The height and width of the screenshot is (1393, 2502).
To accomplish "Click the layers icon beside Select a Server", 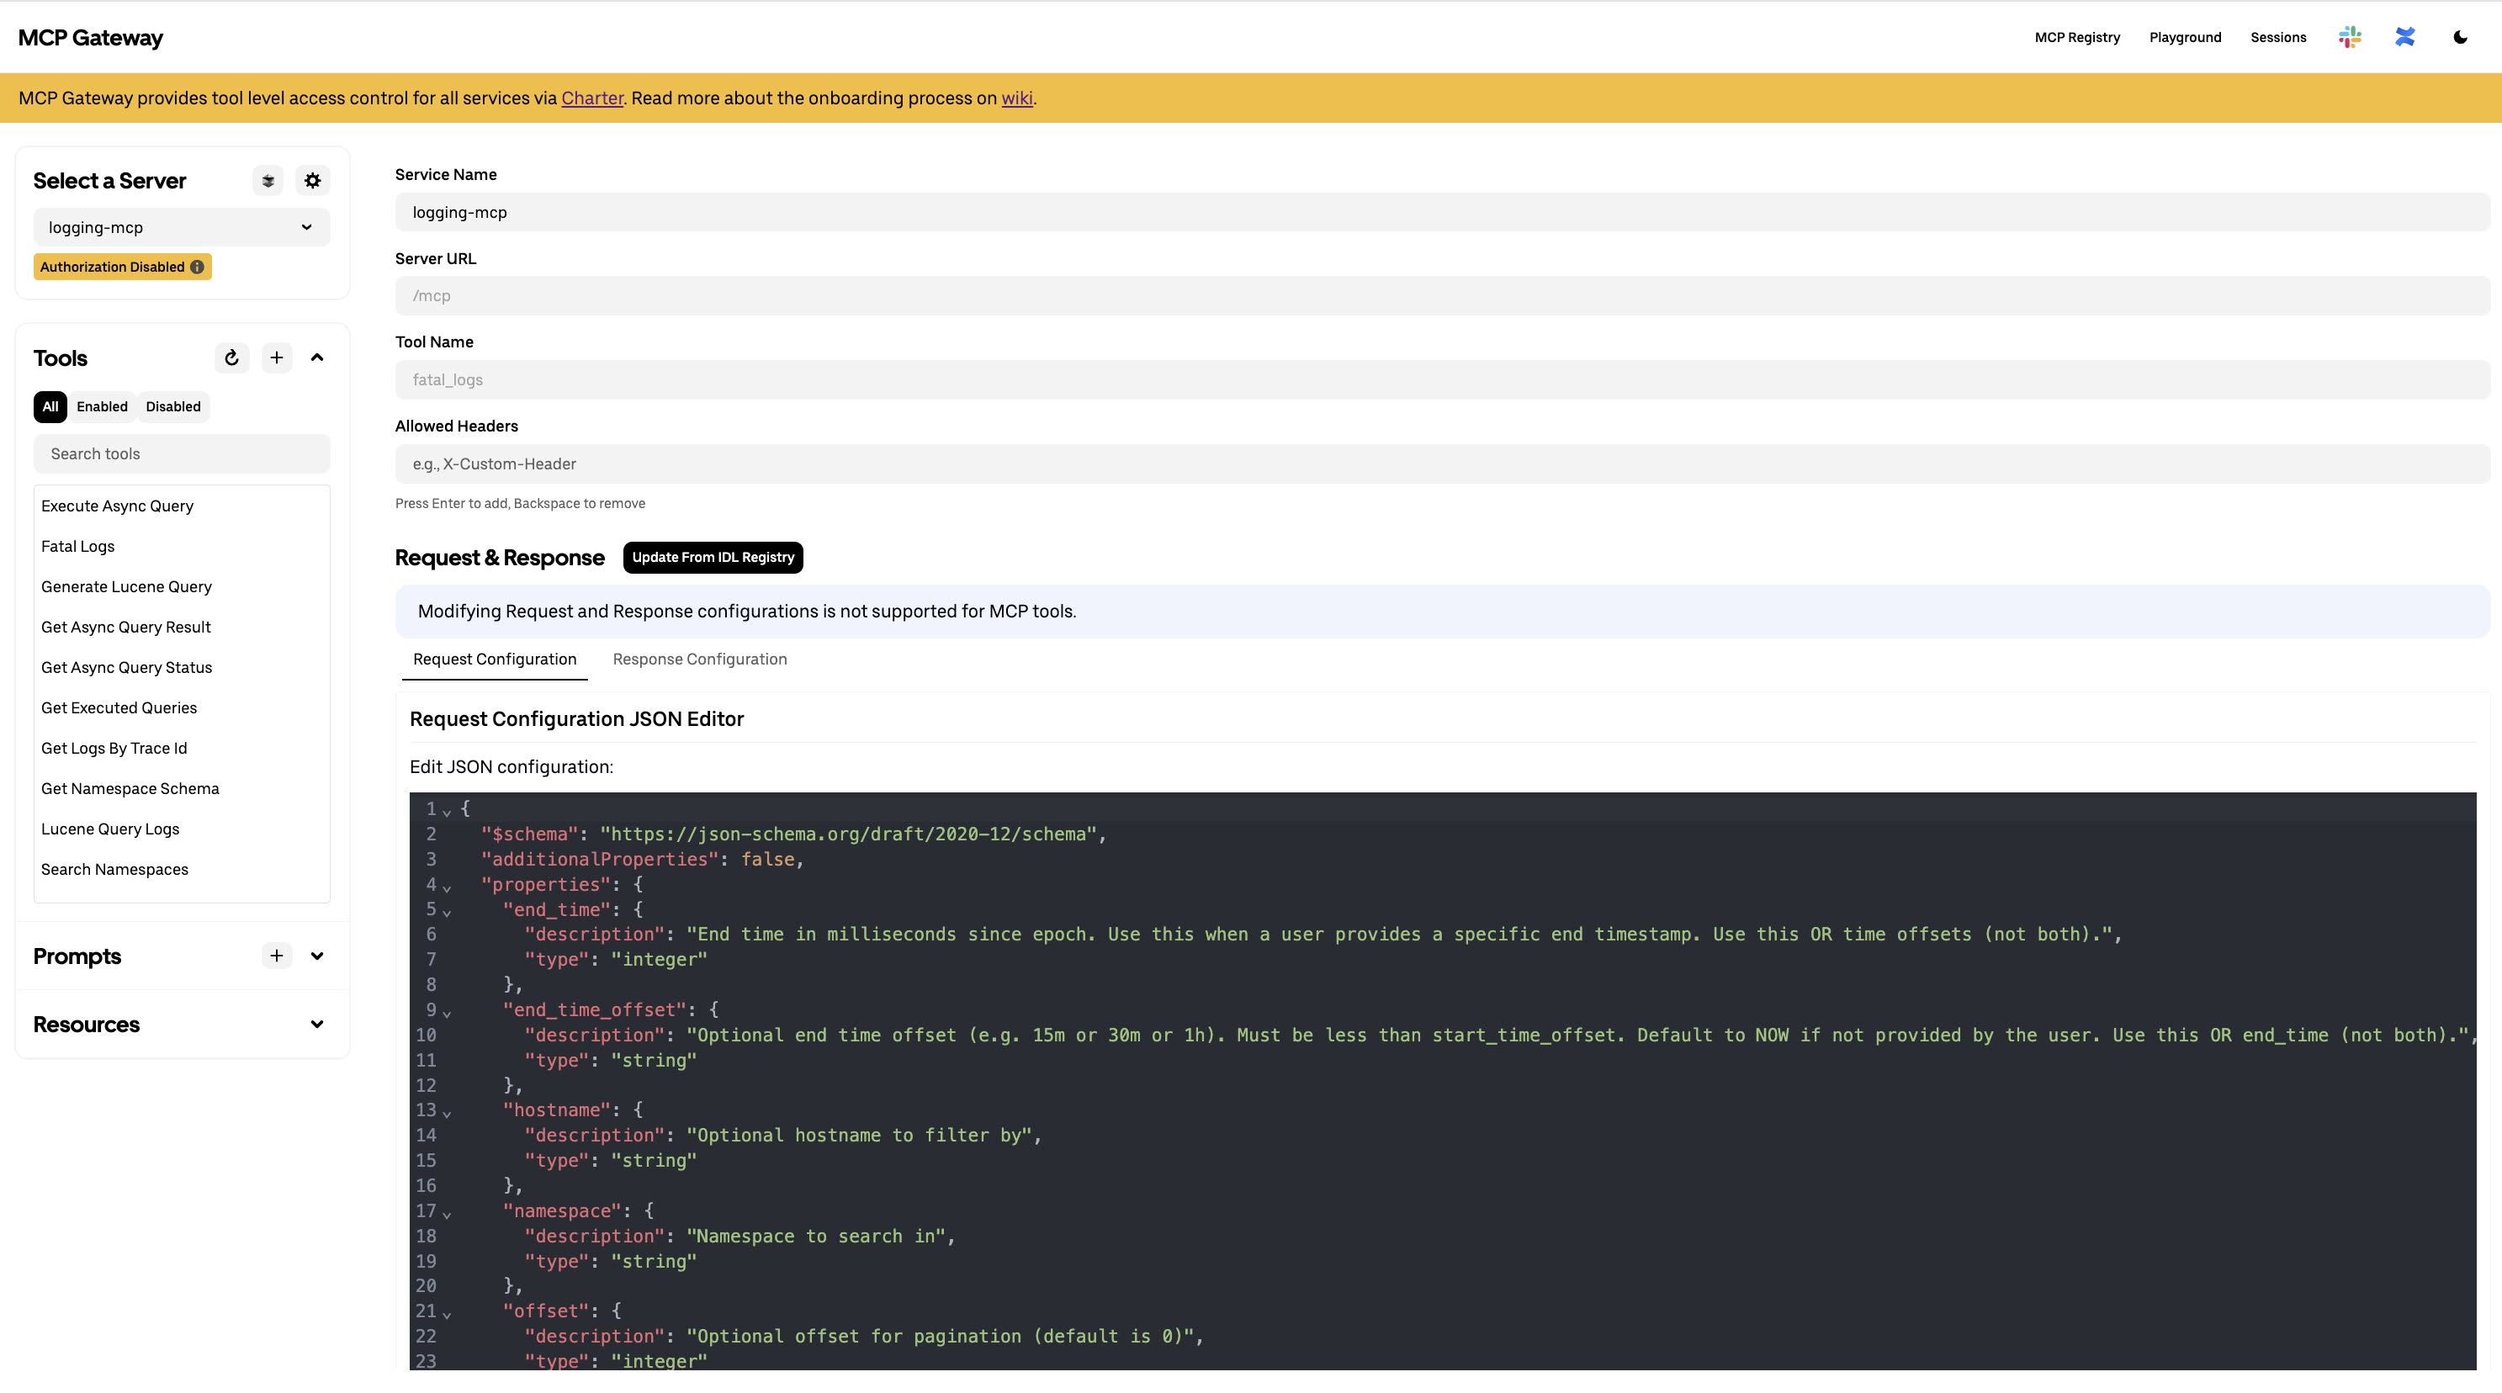I will (268, 181).
